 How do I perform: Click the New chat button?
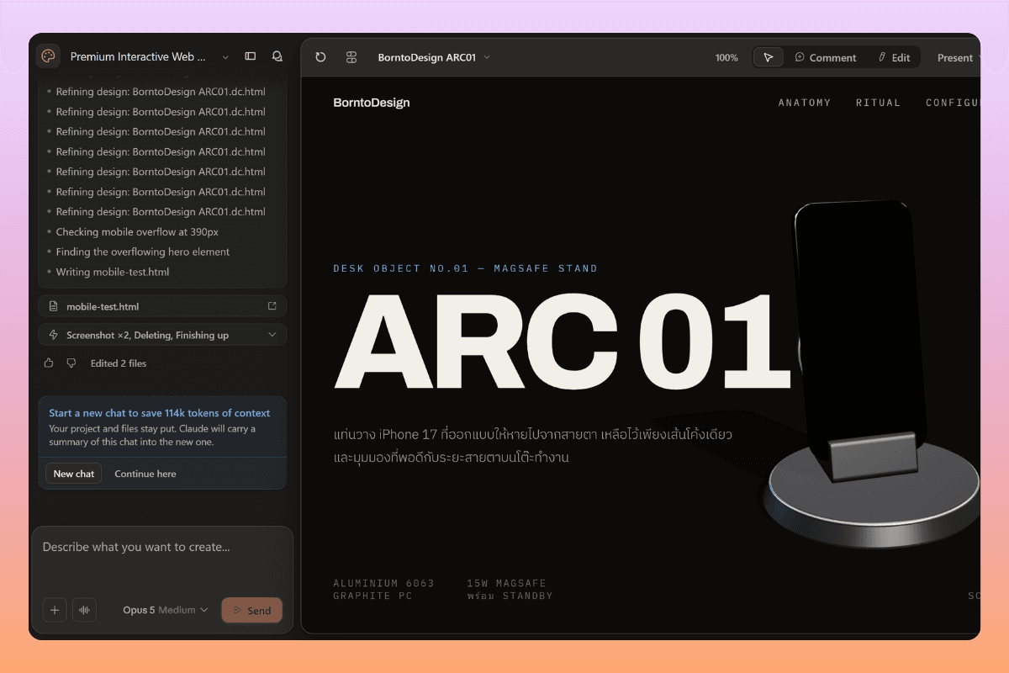click(x=74, y=474)
